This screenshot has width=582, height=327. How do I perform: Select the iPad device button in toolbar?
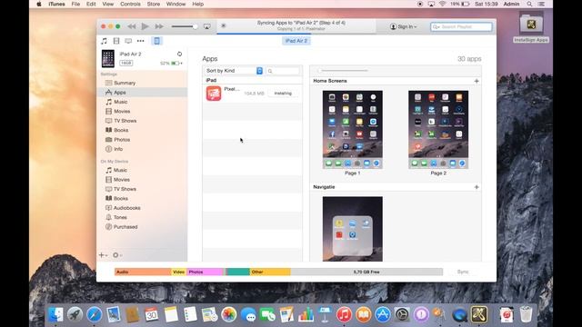[156, 41]
